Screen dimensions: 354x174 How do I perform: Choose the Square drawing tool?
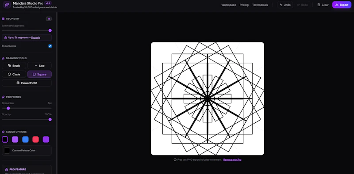click(39, 74)
